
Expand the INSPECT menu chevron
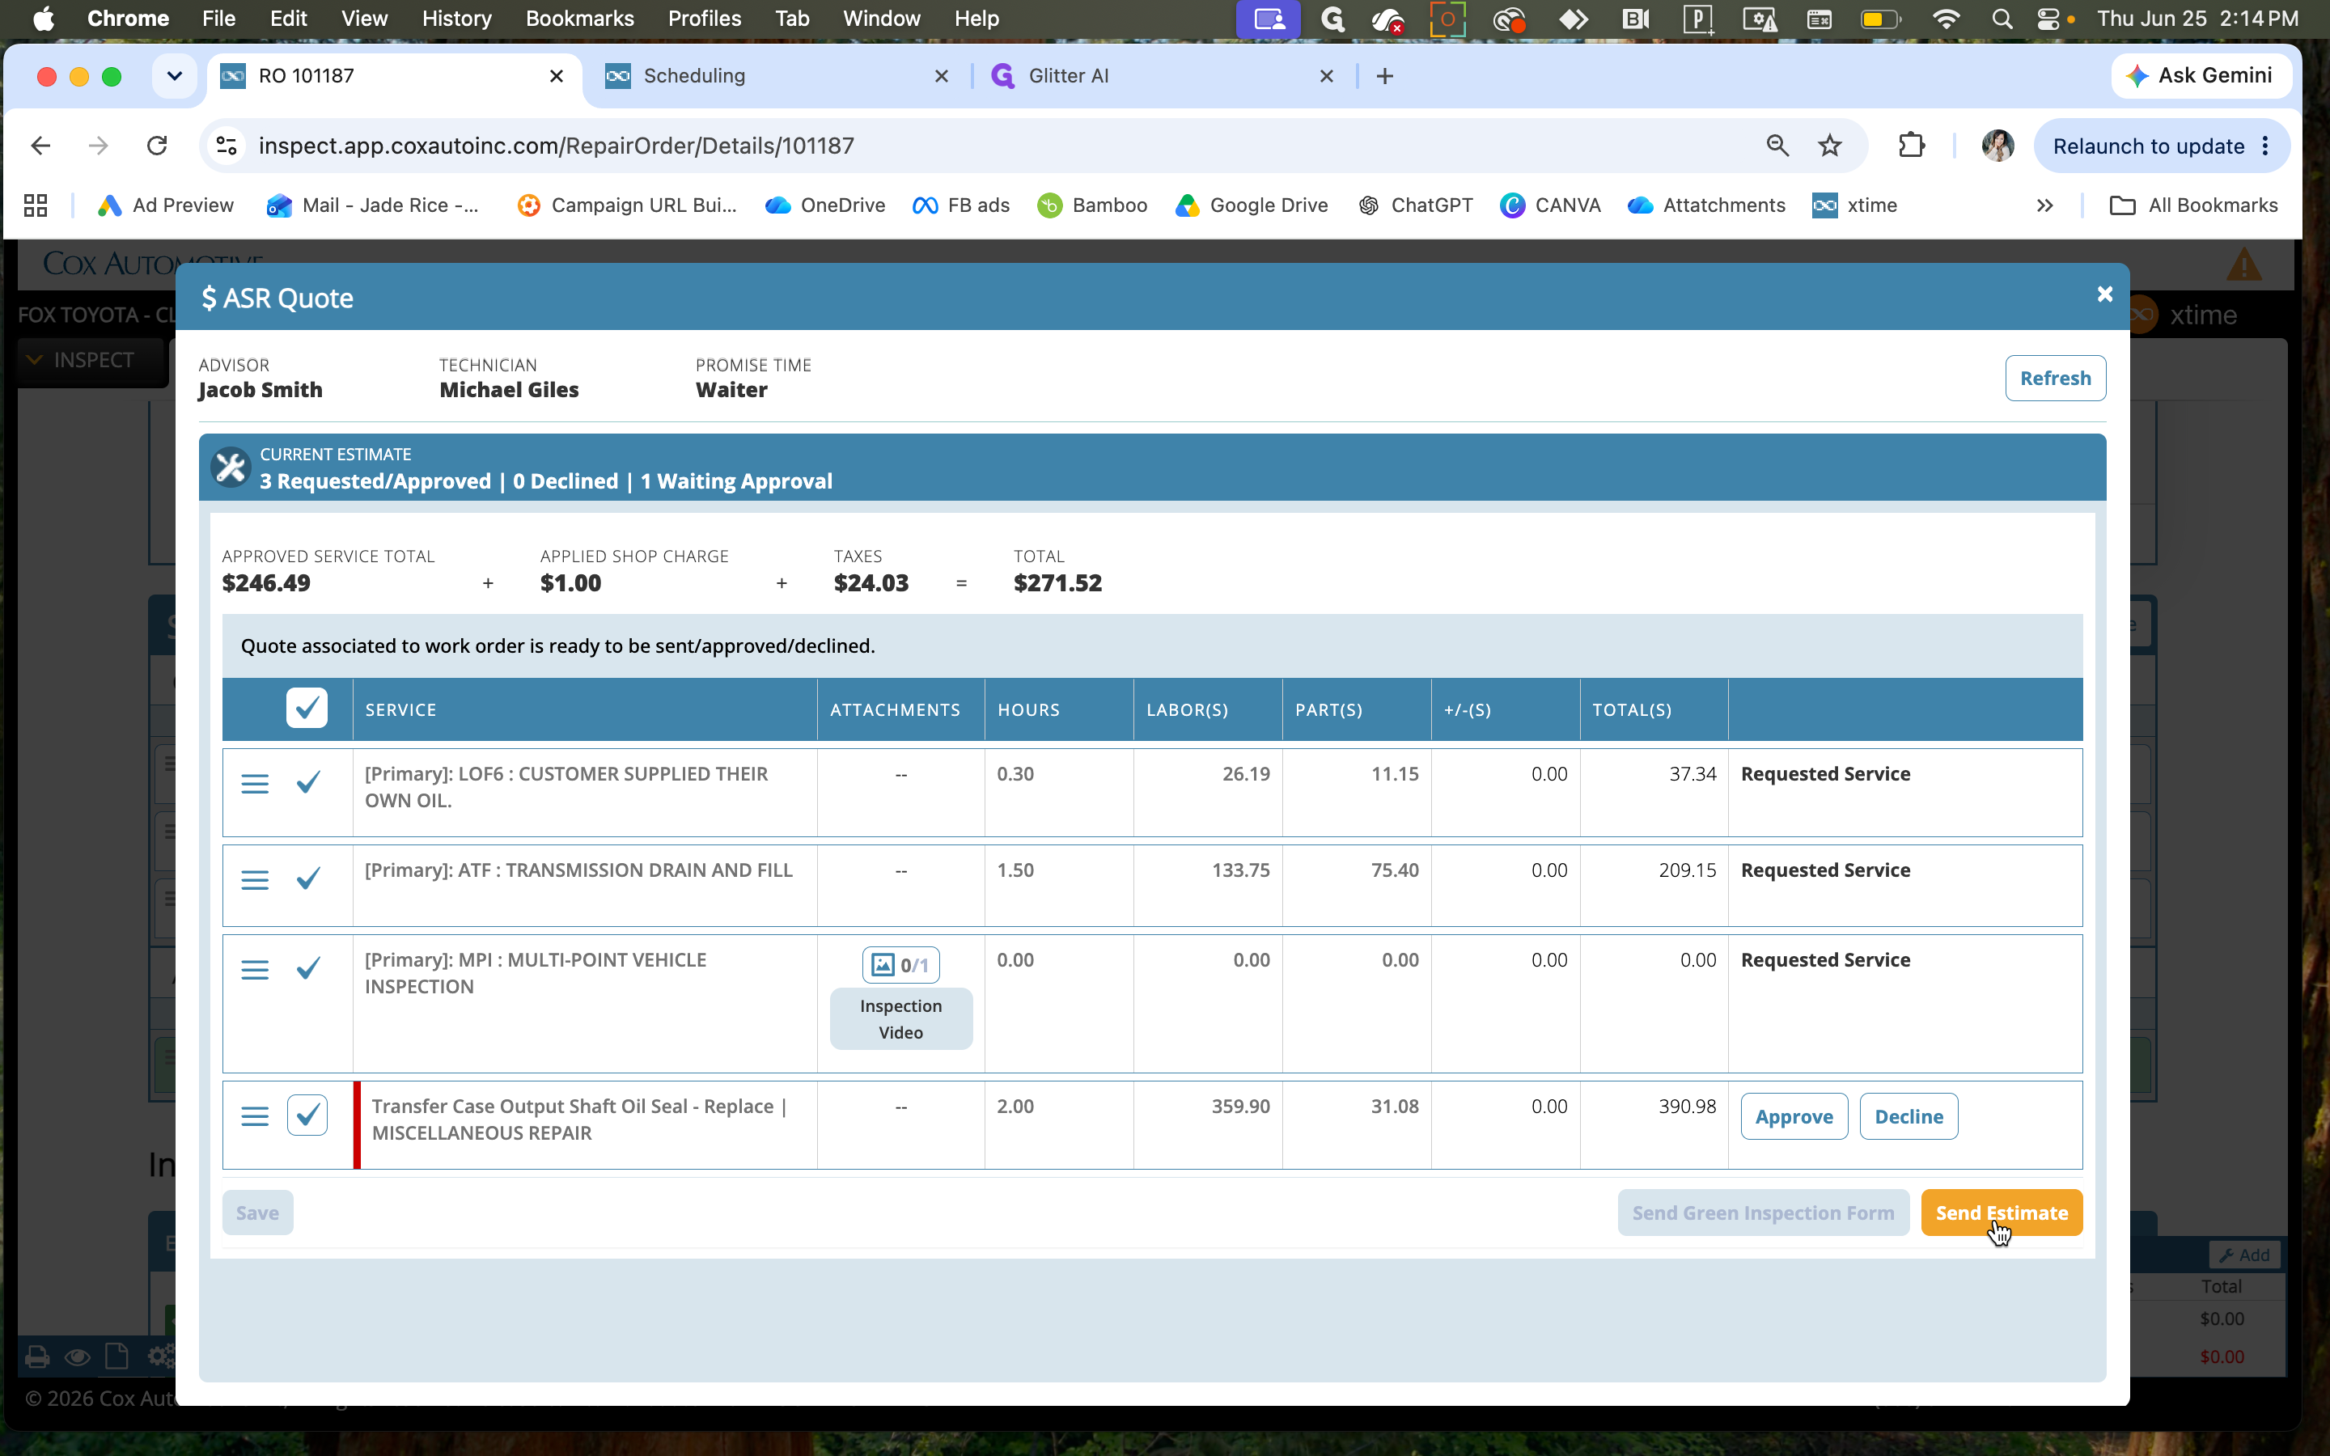coord(35,360)
